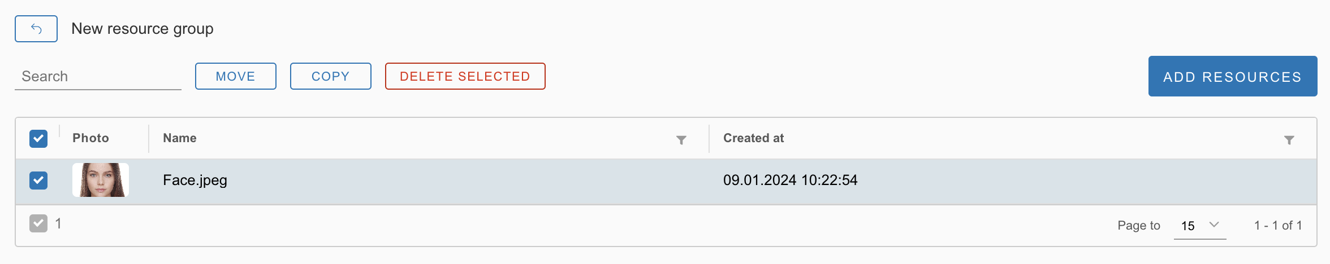Image resolution: width=1330 pixels, height=264 pixels.
Task: Open the Name column filter
Action: click(681, 140)
